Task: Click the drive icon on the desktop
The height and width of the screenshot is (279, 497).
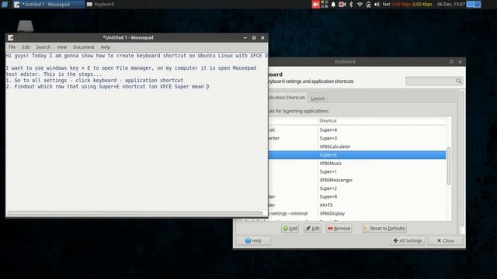Action: pyautogui.click(x=26, y=26)
